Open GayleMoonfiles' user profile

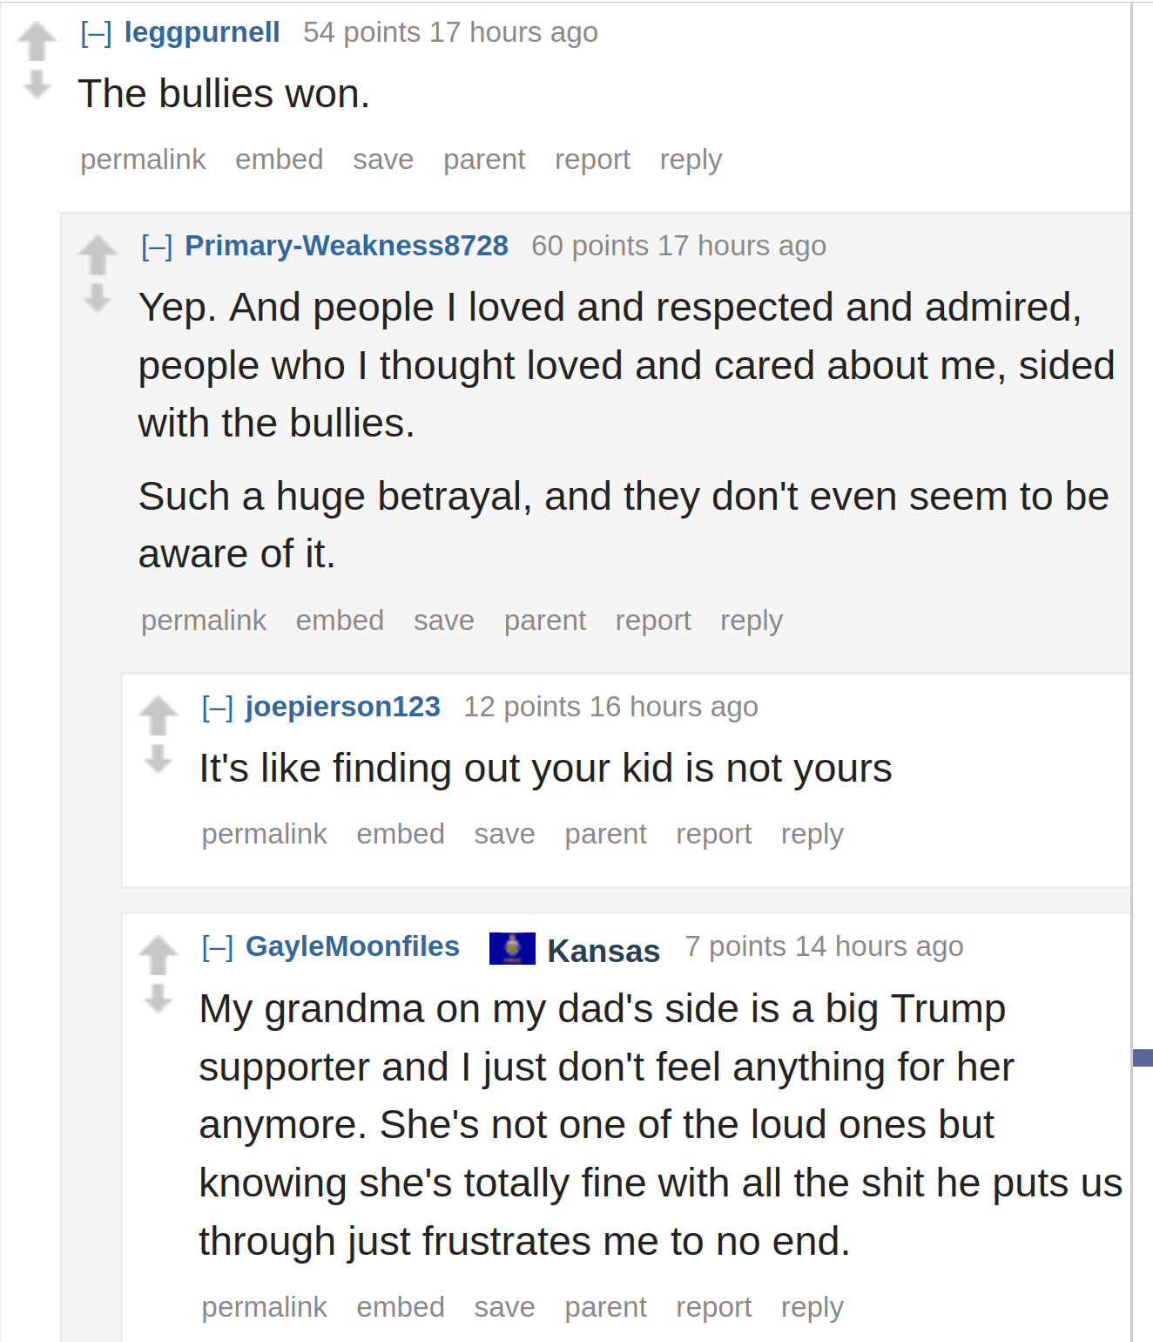[353, 946]
